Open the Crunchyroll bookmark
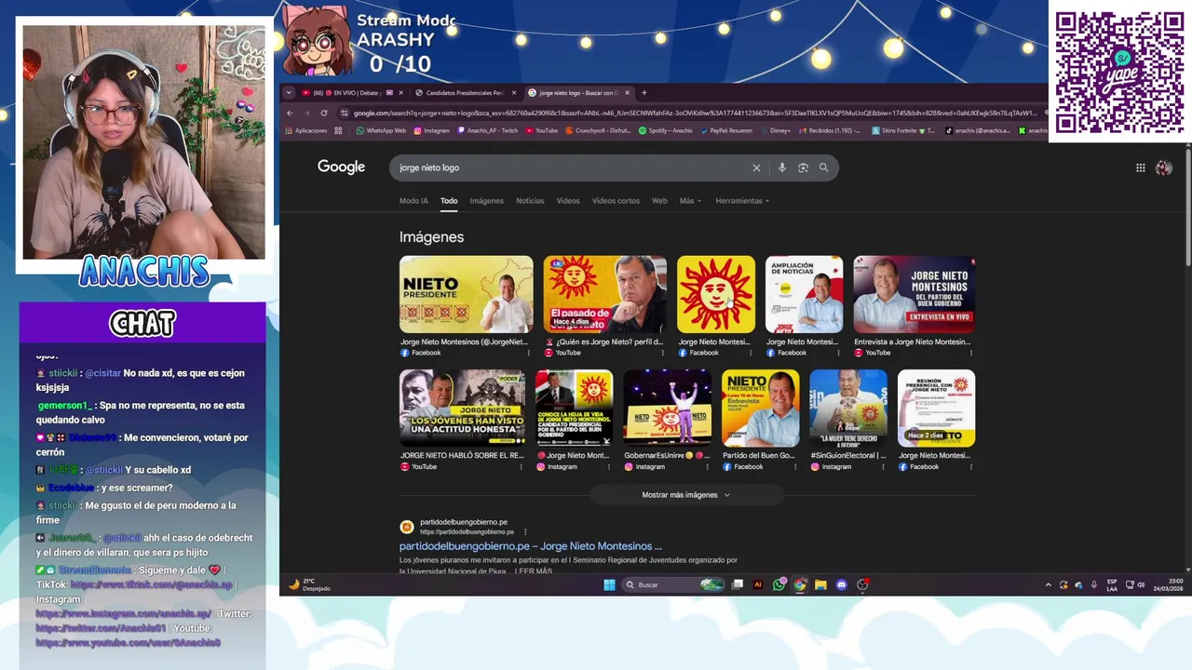This screenshot has width=1192, height=670. click(598, 130)
